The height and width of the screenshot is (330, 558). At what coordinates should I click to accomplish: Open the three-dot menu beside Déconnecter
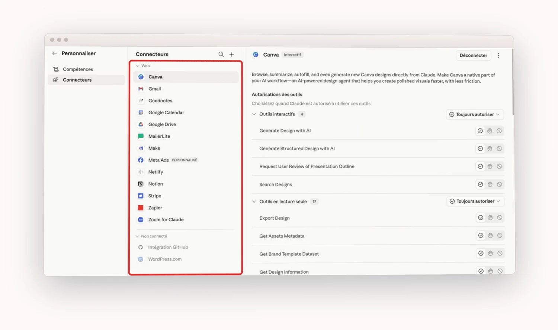tap(498, 55)
